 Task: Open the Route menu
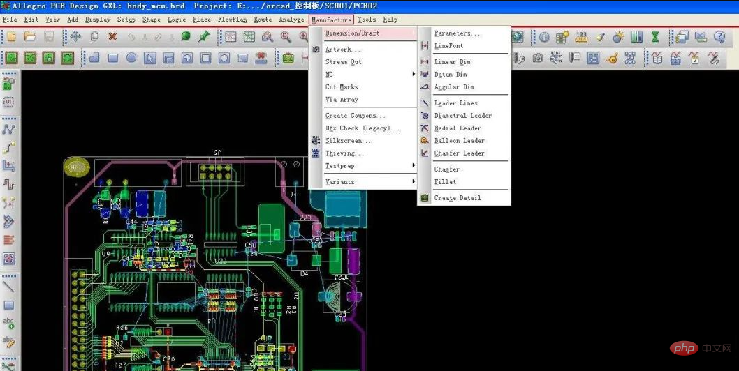263,20
